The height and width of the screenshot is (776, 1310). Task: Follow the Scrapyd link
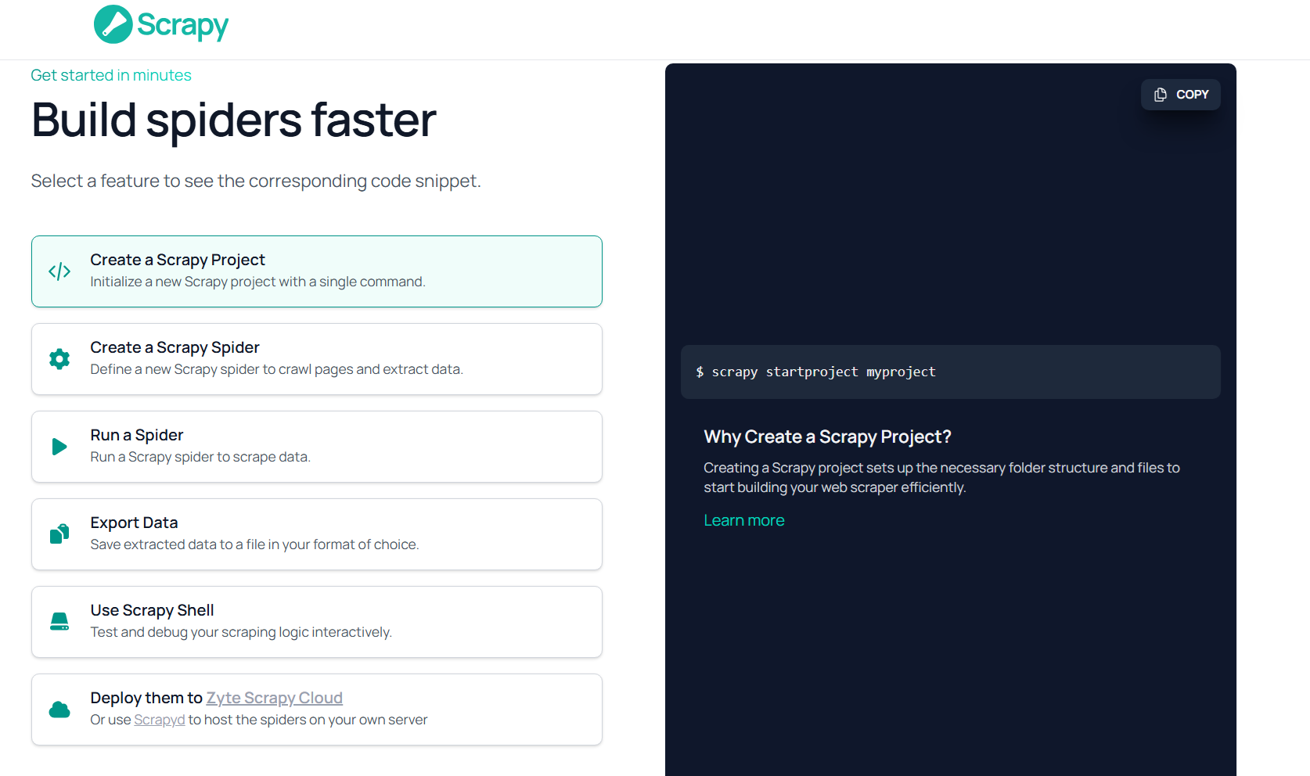click(x=159, y=720)
